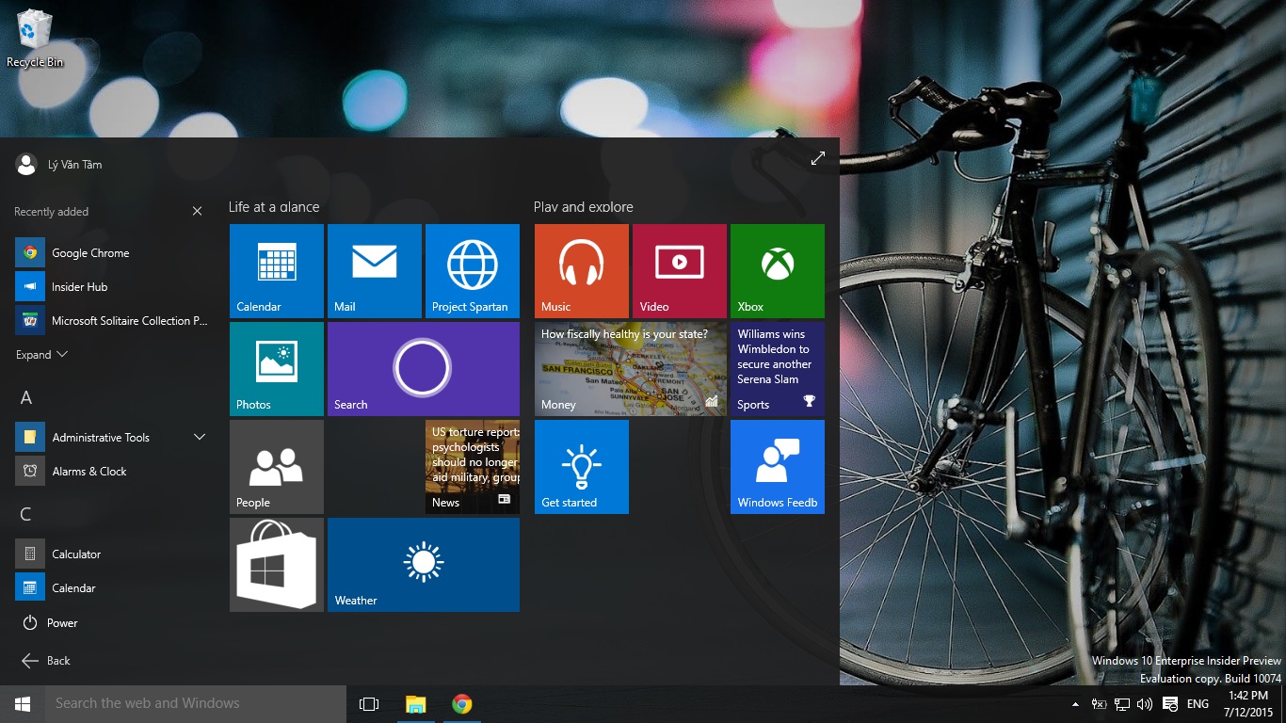
Task: Dismiss the Recently added list
Action: tap(197, 212)
